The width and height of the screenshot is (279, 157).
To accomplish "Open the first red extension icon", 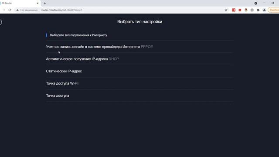I will (234, 10).
